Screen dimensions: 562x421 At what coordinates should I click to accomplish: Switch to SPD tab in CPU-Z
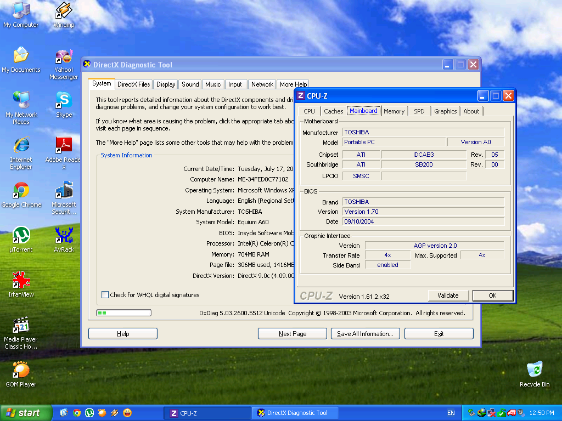419,111
